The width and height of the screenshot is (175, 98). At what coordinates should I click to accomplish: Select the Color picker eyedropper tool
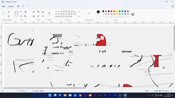(x=38, y=16)
